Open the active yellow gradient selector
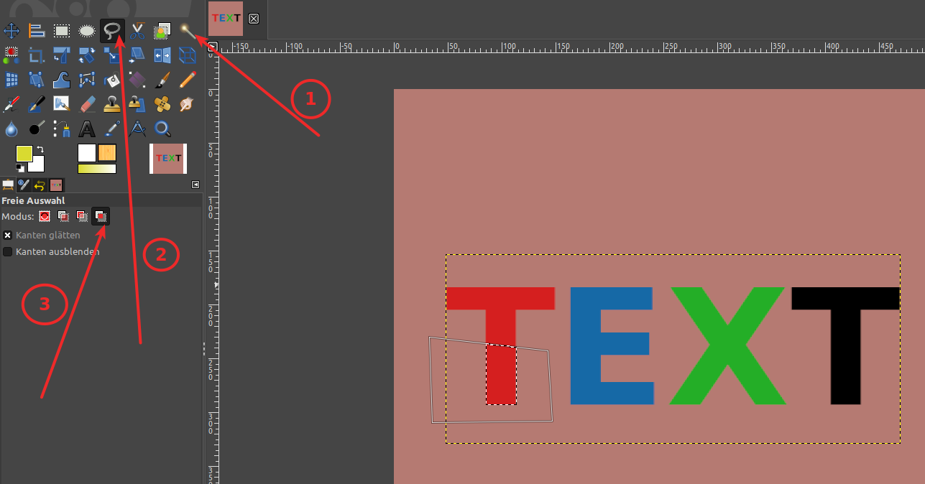Image resolution: width=925 pixels, height=484 pixels. pyautogui.click(x=97, y=169)
